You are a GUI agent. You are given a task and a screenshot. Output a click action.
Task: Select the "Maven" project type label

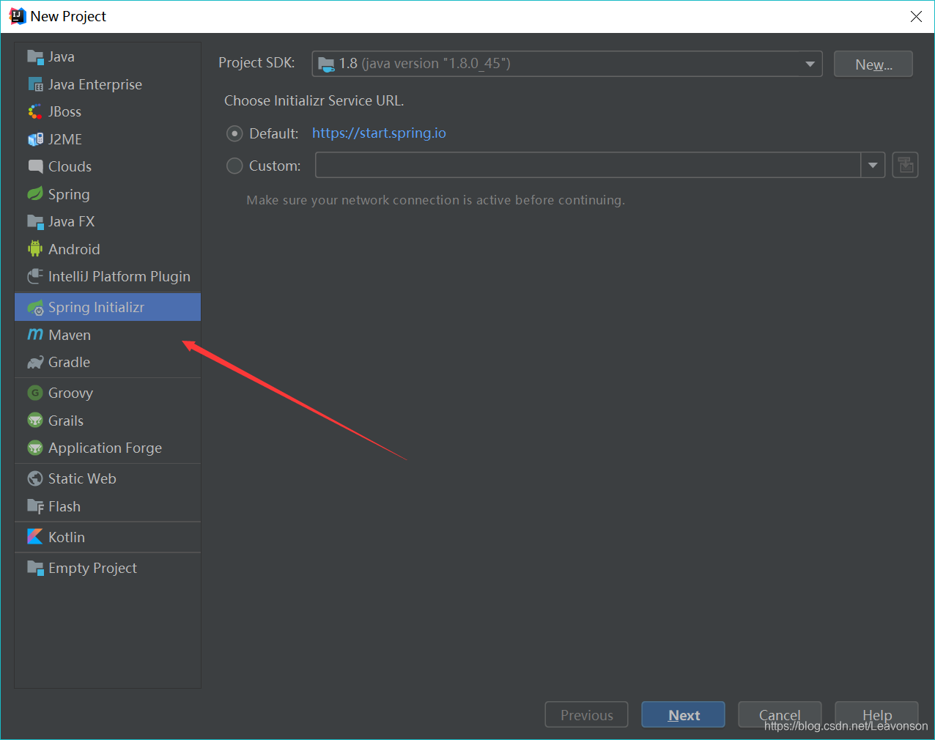coord(70,335)
